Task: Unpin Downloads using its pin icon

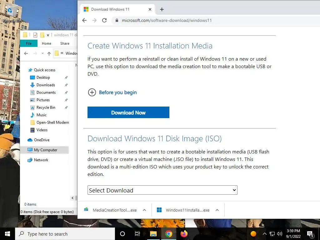Action: coord(66,85)
